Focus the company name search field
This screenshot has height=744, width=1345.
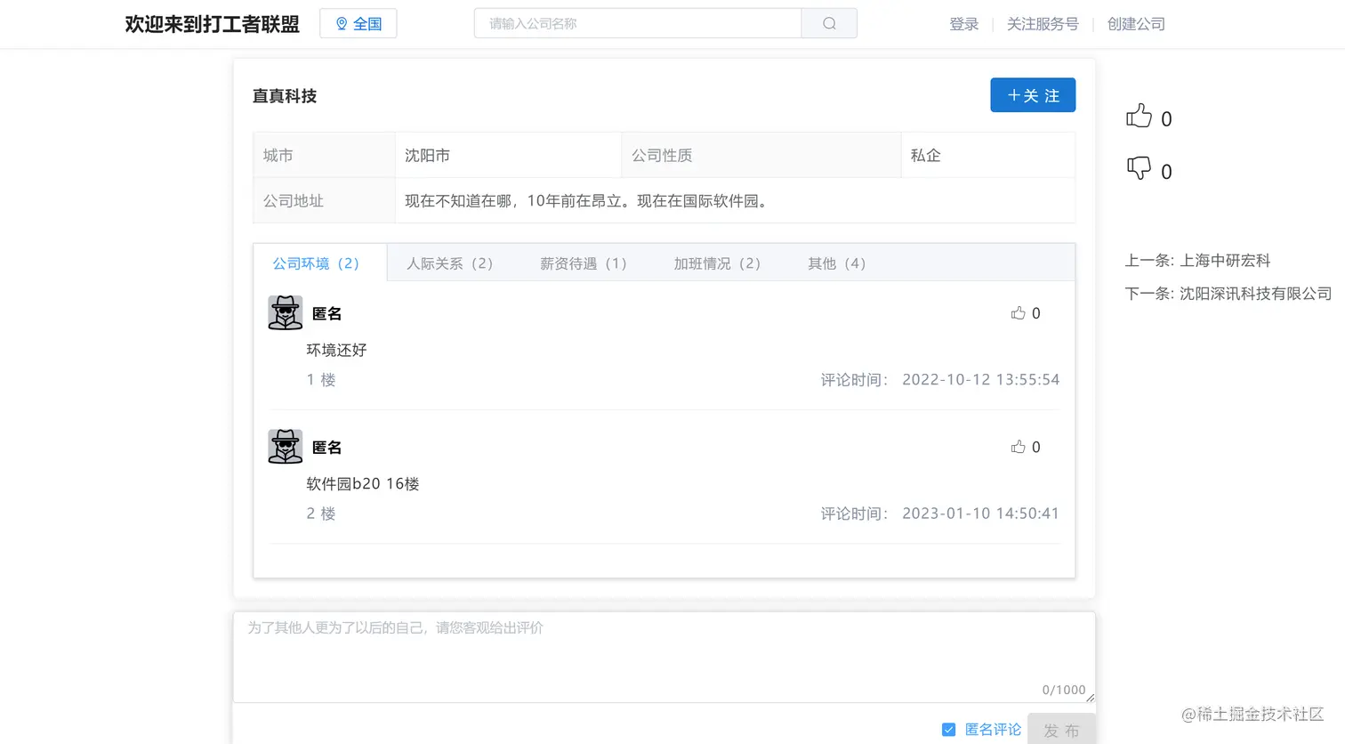pos(638,24)
